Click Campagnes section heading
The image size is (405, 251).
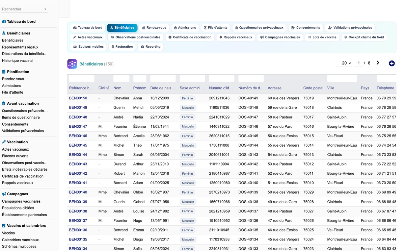[x=18, y=194]
